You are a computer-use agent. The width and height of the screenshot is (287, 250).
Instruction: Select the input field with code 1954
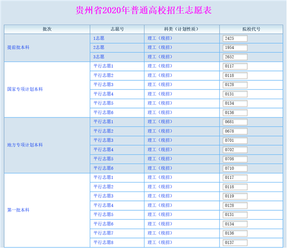[235, 47]
